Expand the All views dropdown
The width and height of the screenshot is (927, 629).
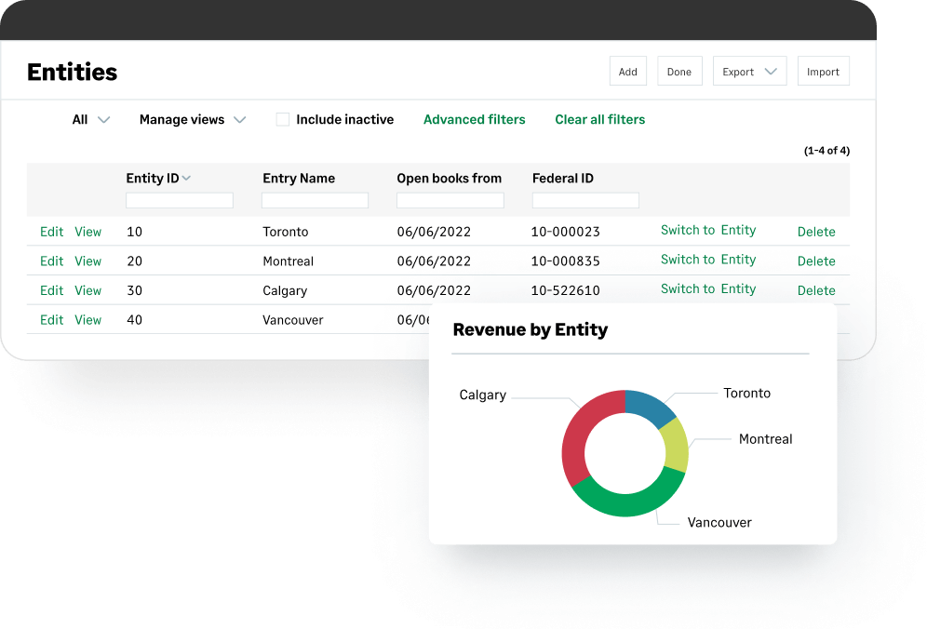(x=91, y=120)
